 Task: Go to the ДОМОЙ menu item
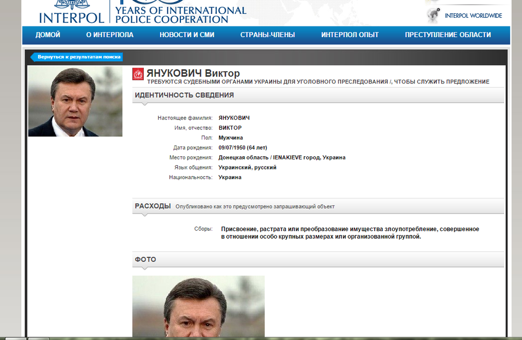[48, 35]
